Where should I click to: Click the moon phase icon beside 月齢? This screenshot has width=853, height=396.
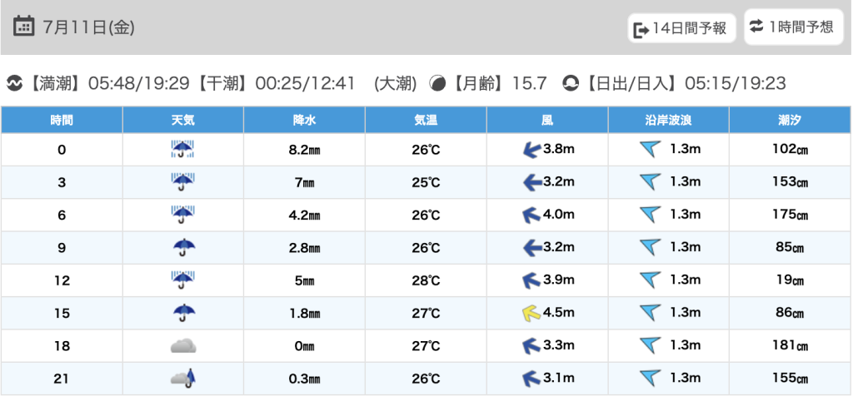437,83
